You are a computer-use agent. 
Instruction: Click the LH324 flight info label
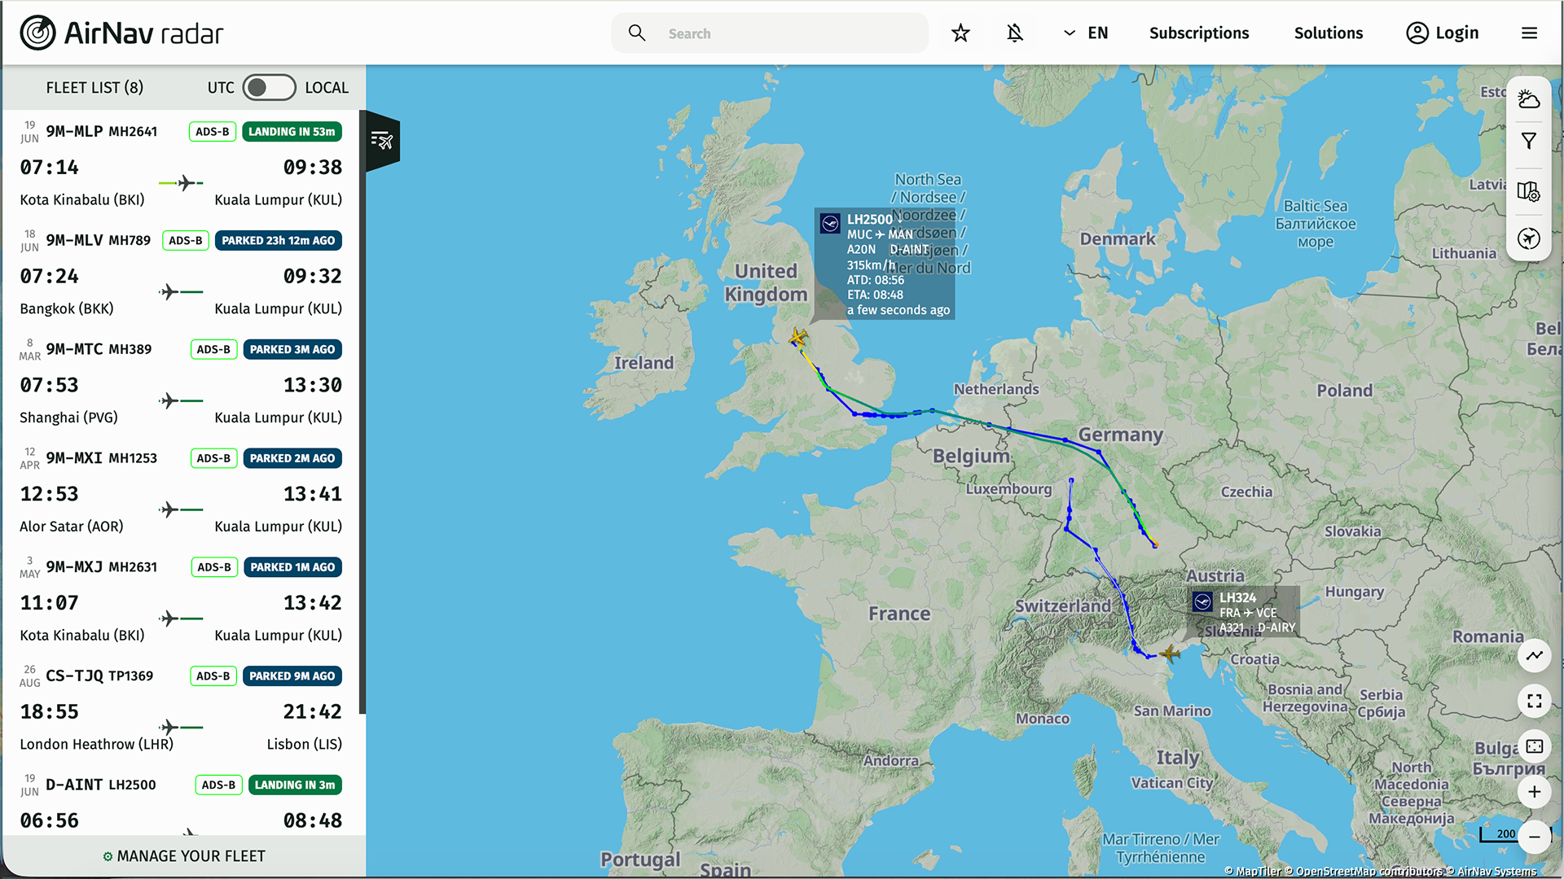(1243, 612)
